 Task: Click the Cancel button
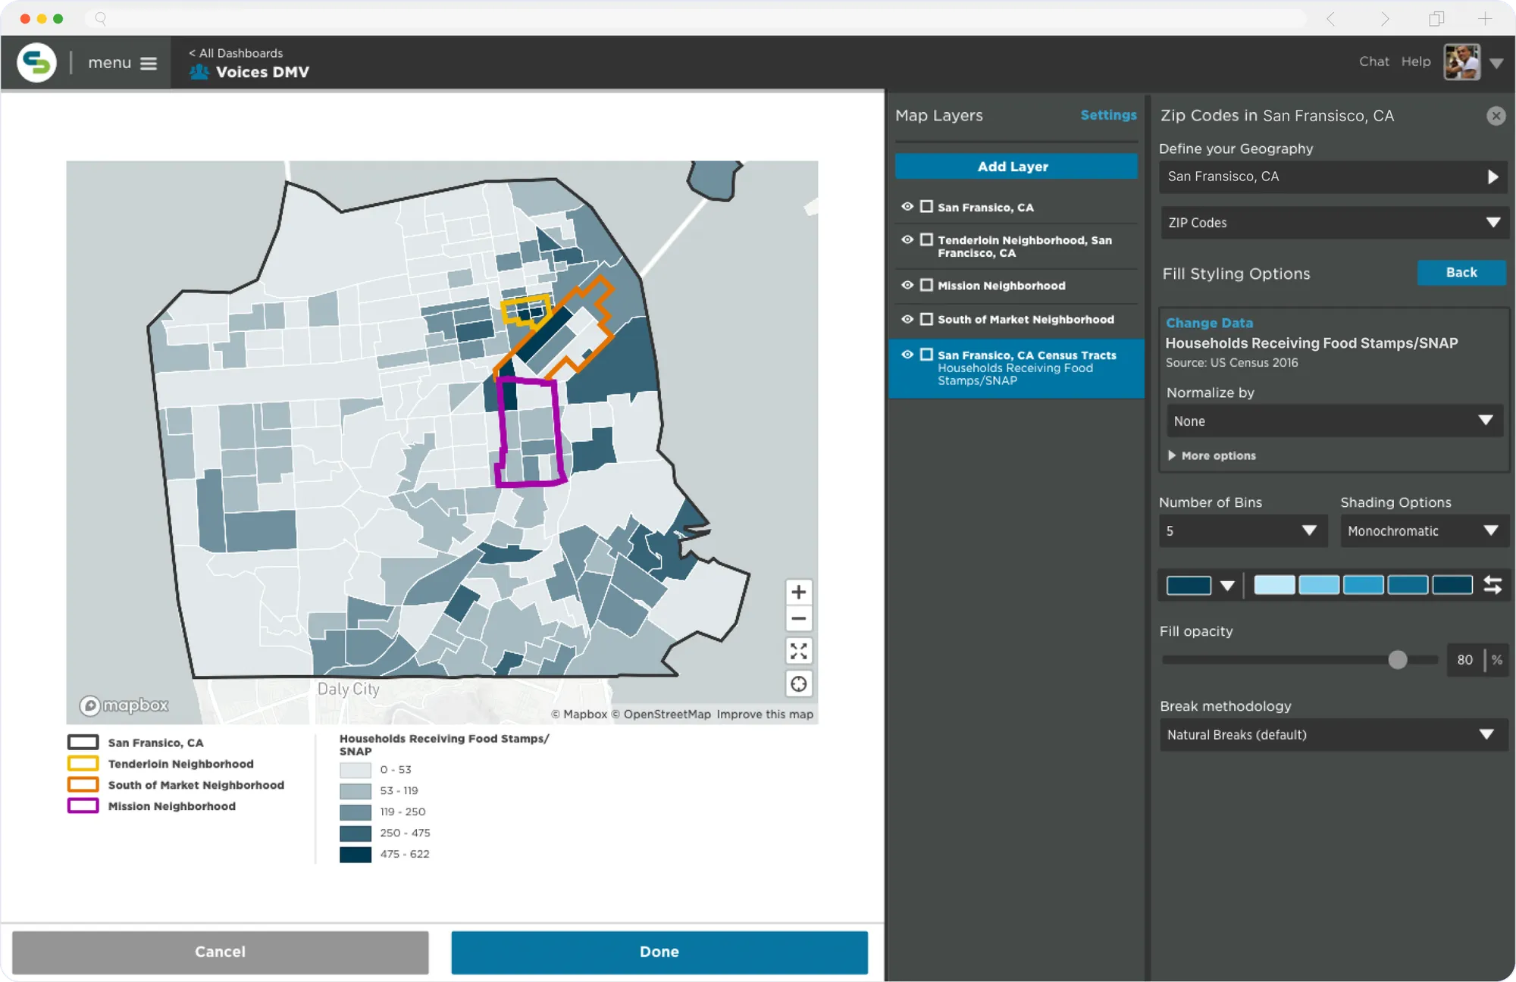tap(220, 952)
